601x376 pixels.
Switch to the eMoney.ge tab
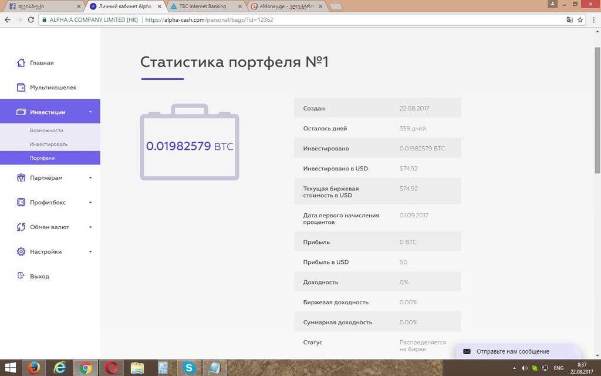pyautogui.click(x=282, y=6)
